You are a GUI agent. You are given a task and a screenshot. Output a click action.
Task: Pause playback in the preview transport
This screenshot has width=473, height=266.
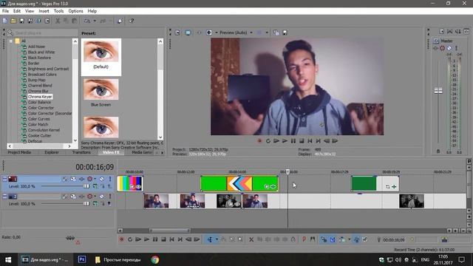click(293, 141)
